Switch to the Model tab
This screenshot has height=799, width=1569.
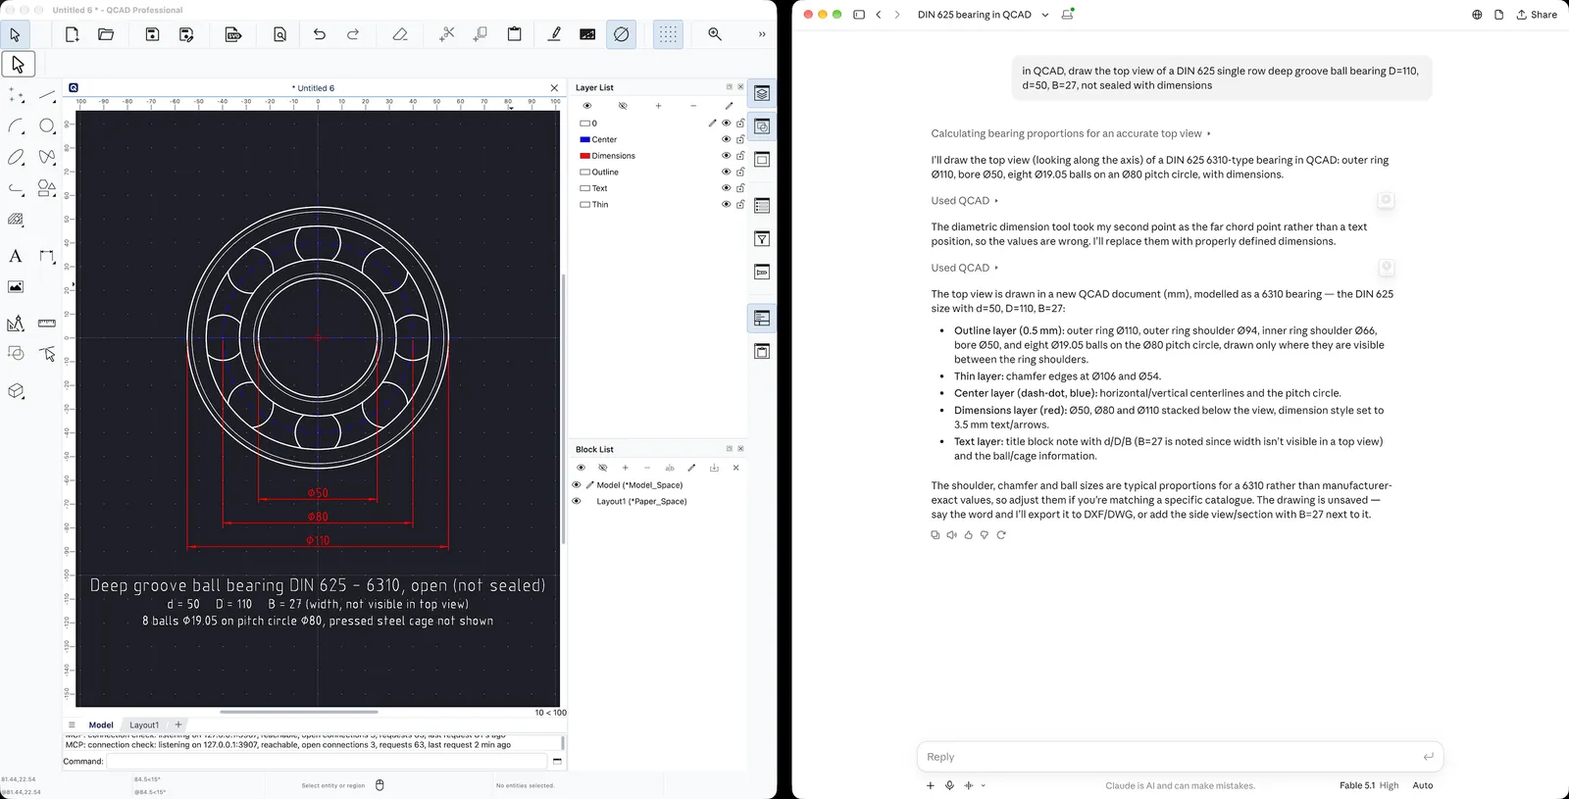point(101,725)
